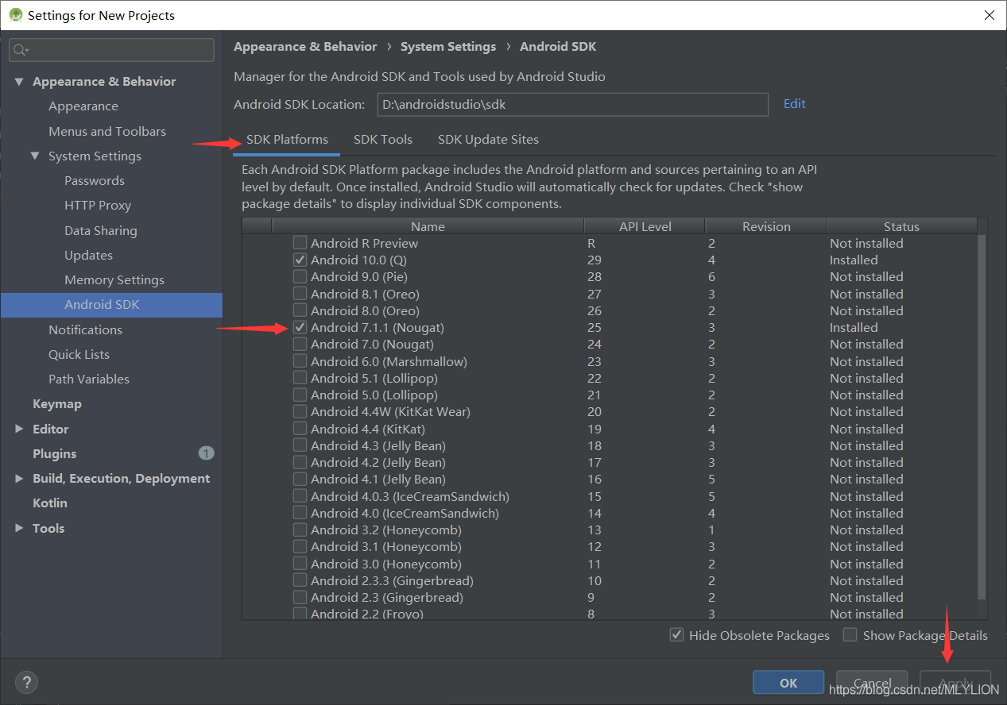Open SDK Update Sites tab
The width and height of the screenshot is (1007, 705).
pos(488,140)
